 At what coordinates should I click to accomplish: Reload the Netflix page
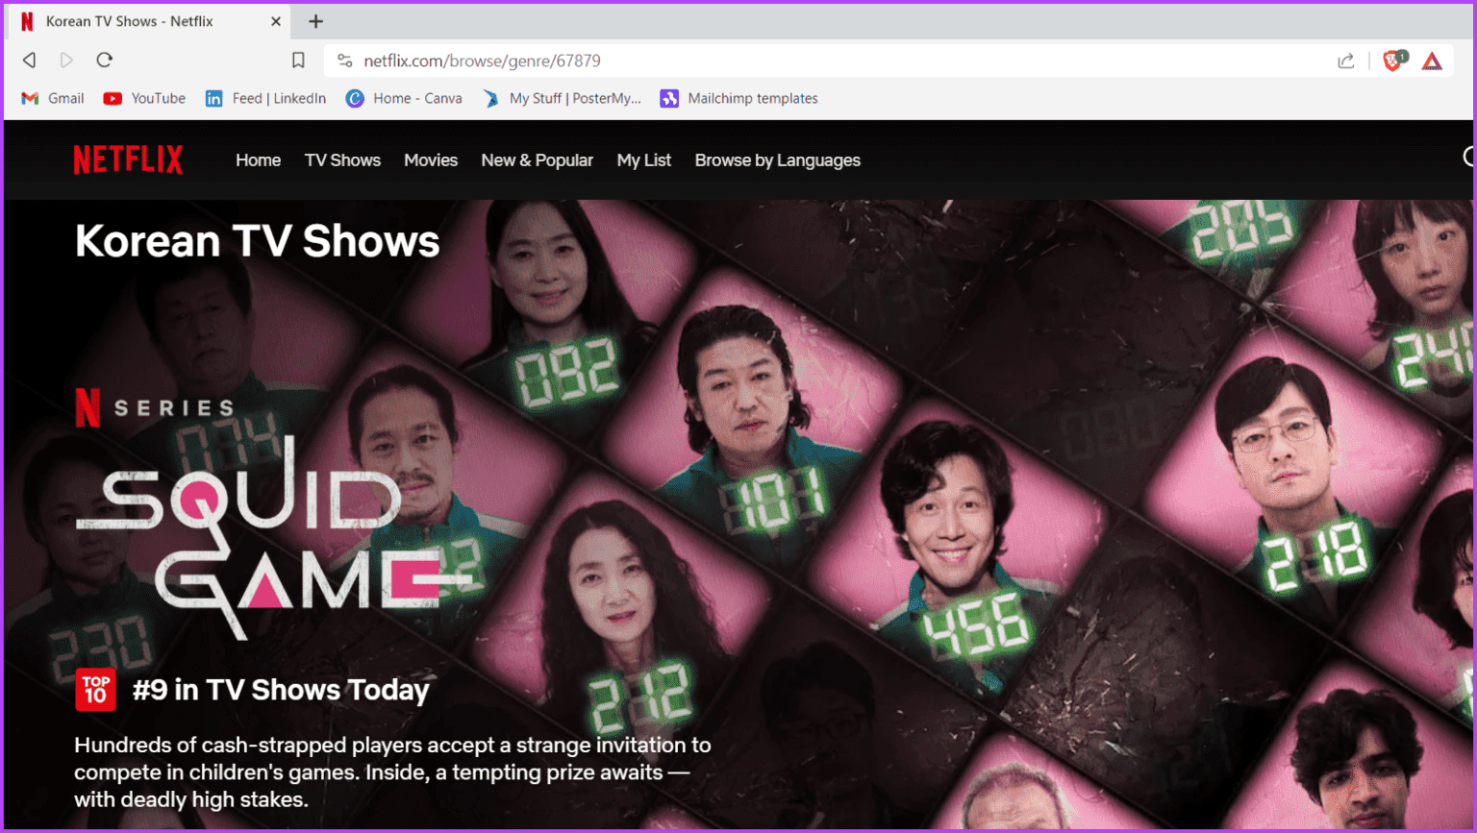pos(105,61)
